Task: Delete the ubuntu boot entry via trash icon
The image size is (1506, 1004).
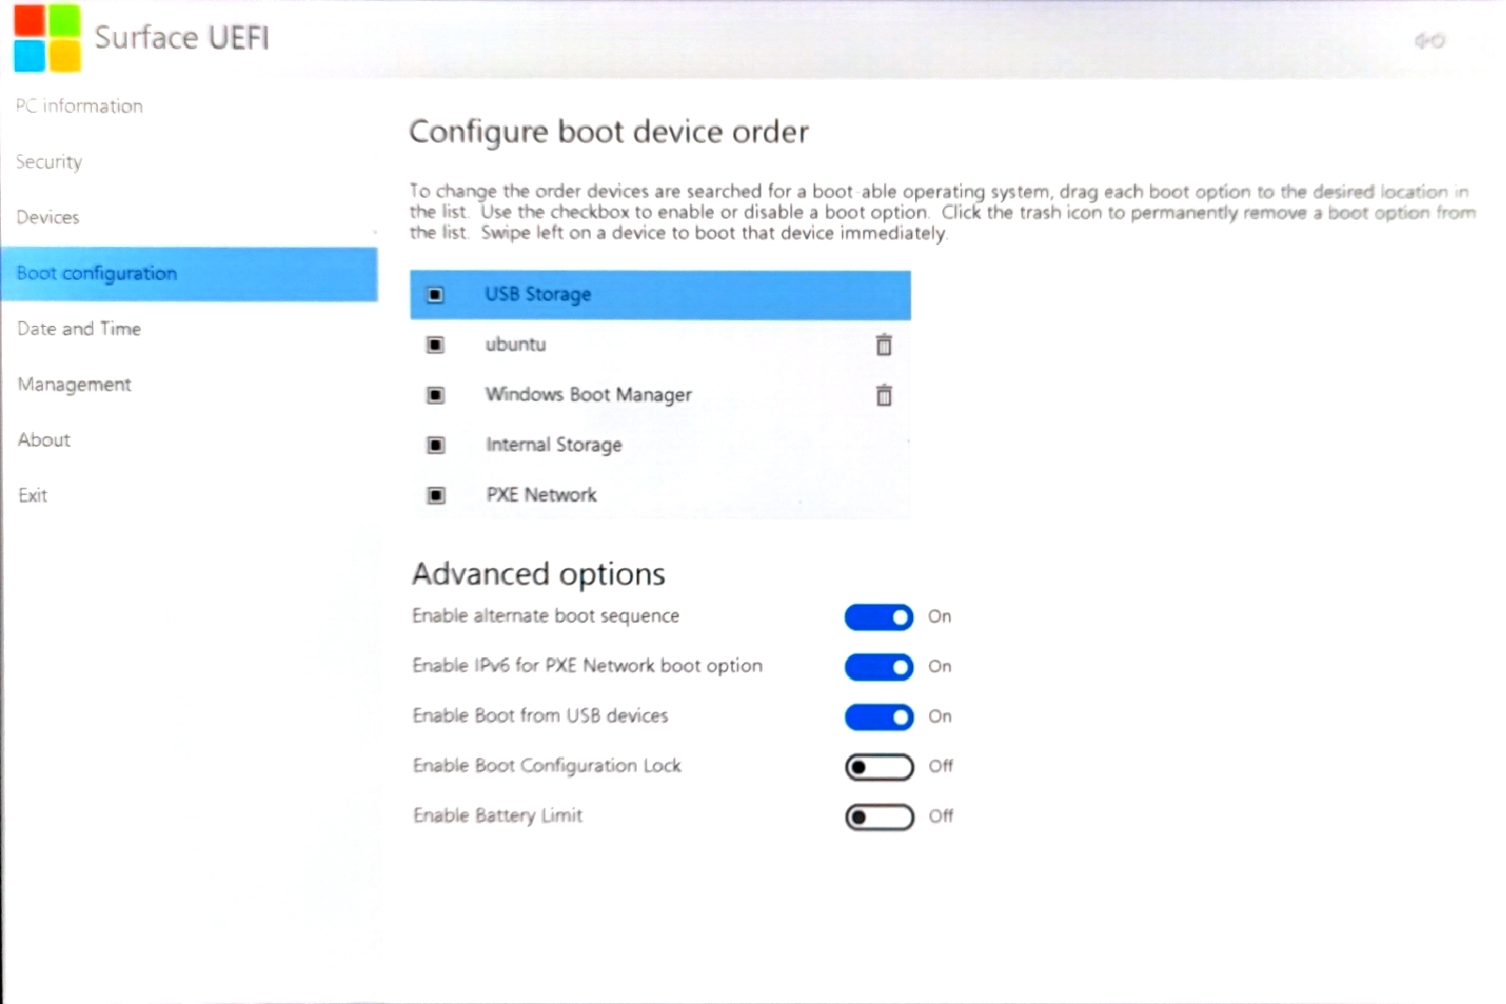Action: click(x=883, y=345)
